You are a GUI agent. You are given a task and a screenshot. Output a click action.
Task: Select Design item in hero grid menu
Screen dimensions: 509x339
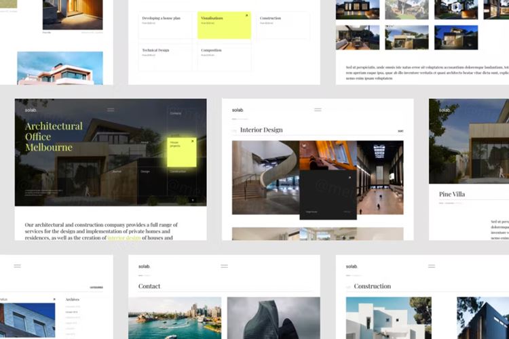coord(145,172)
